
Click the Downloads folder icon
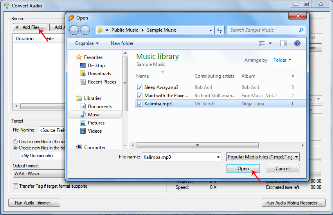click(x=83, y=73)
